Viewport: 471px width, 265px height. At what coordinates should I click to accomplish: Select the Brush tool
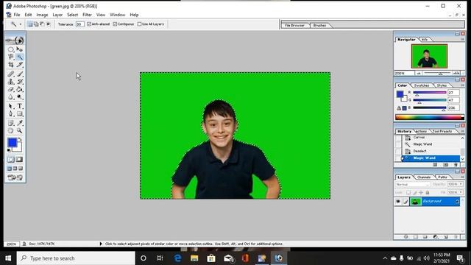point(20,74)
